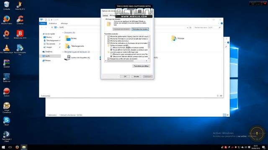Click the up-arrow navigation button in Explorer
Screen dimensions: 268x150
pos(52,27)
